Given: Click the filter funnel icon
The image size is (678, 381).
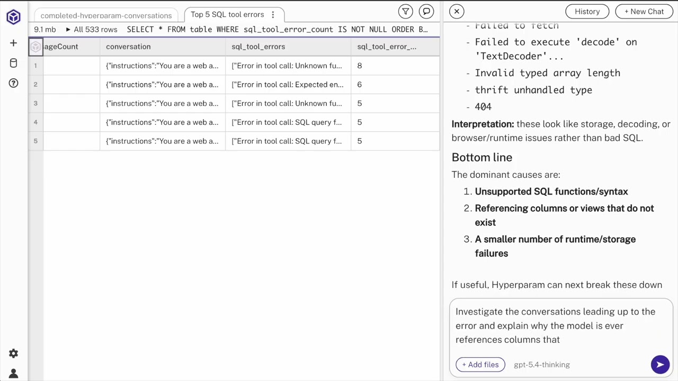Looking at the screenshot, I should coord(405,11).
